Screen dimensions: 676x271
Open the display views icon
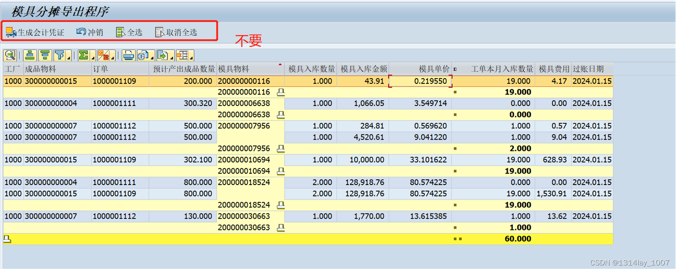[x=142, y=55]
